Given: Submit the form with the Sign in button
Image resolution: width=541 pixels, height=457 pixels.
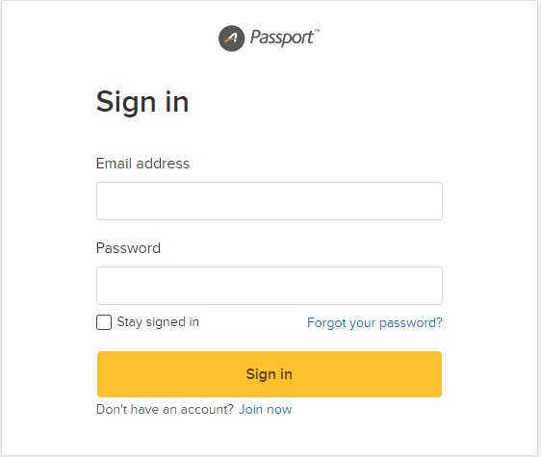Looking at the screenshot, I should click(x=270, y=374).
